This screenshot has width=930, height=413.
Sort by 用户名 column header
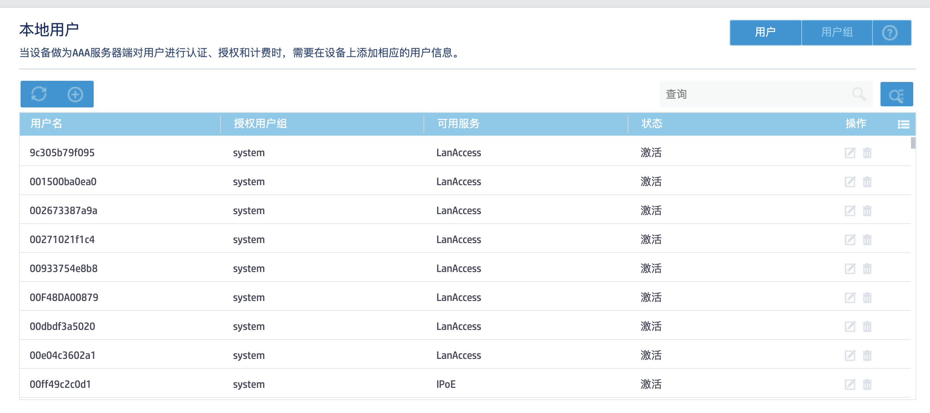pyautogui.click(x=46, y=123)
